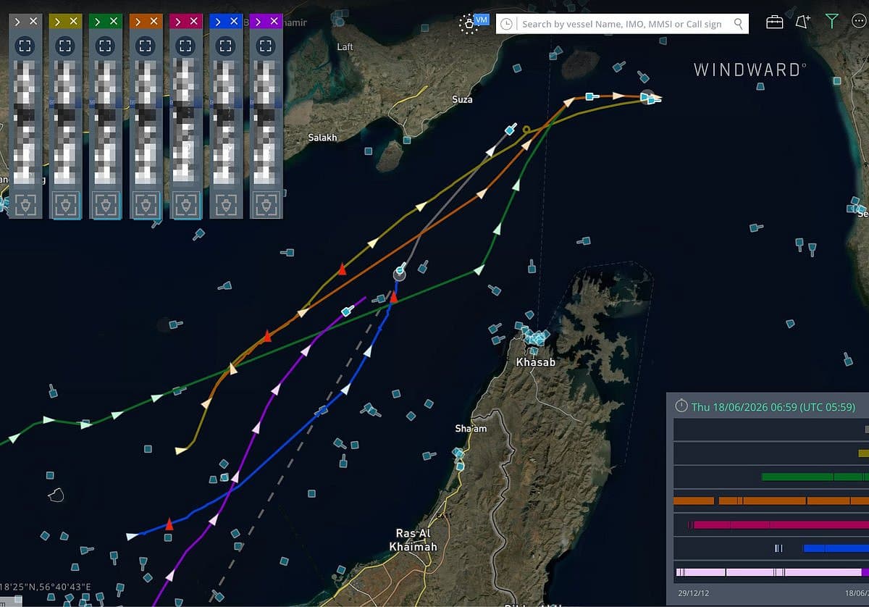
Task: Focus map on olive card vessel
Action: pyautogui.click(x=65, y=46)
